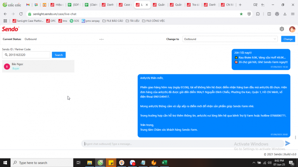
Task: Open the SOS bookmark
Action: (74, 21)
